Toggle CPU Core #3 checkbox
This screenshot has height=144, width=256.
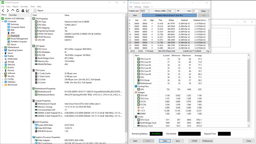[x=138, y=65]
